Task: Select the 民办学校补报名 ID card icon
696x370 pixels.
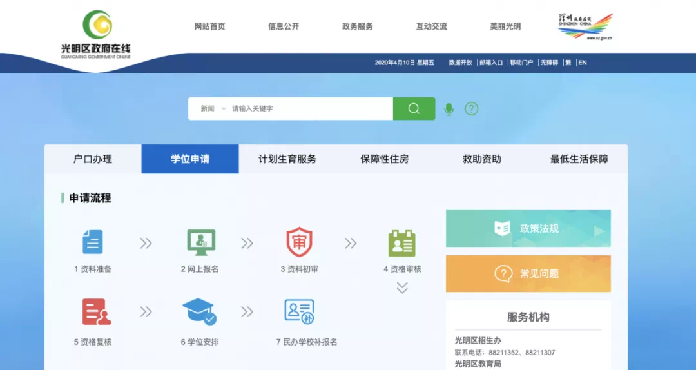Action: (299, 312)
